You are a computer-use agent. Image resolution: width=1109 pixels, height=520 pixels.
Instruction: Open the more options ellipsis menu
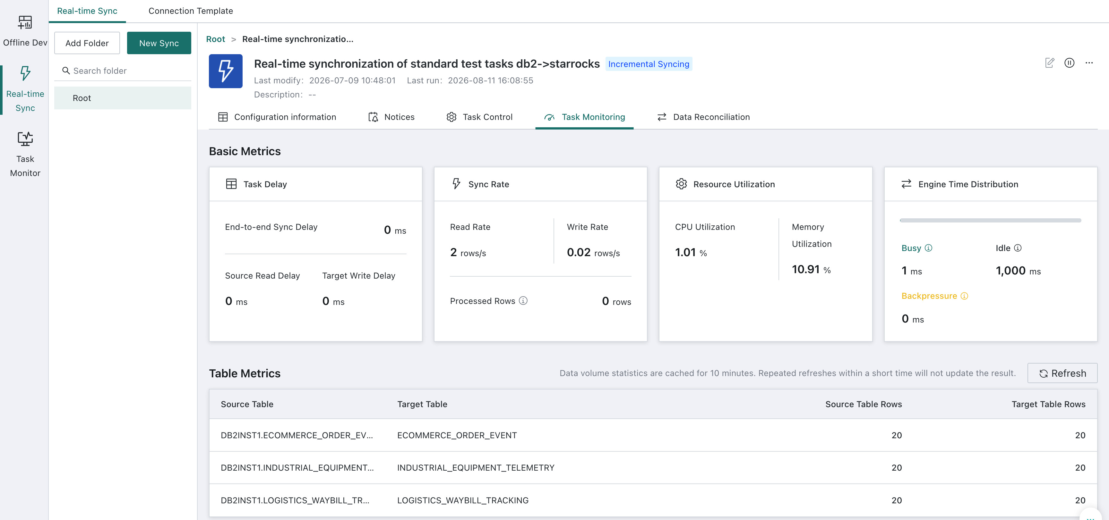coord(1089,63)
